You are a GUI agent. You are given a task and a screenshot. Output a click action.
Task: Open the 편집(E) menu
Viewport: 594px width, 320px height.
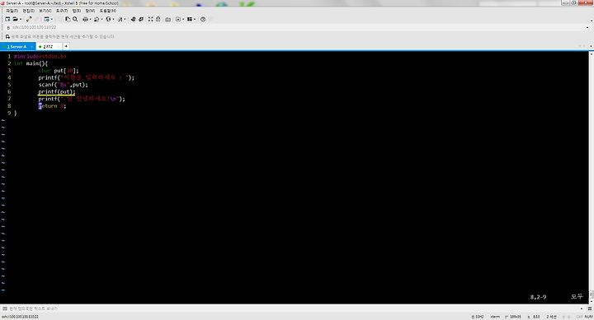tap(28, 11)
